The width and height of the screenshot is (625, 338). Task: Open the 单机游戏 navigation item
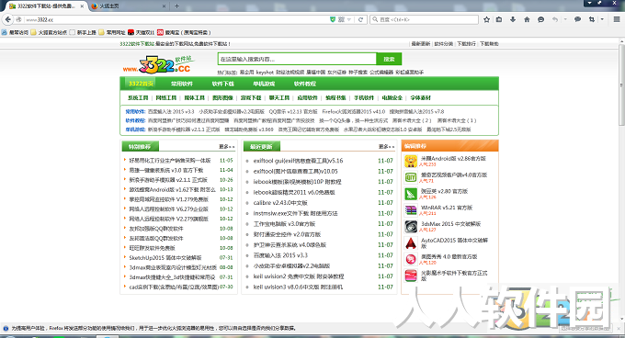[264, 84]
